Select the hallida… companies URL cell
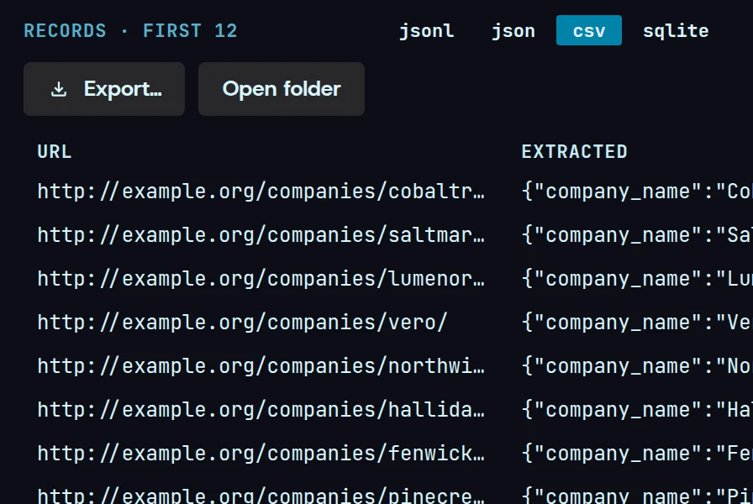Image resolution: width=753 pixels, height=504 pixels. pyautogui.click(x=261, y=410)
